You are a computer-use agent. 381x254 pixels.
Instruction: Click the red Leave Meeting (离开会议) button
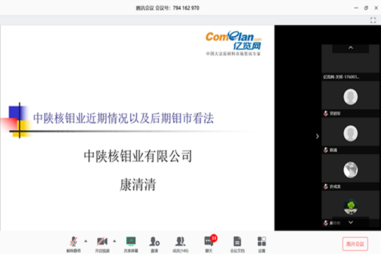(354, 243)
